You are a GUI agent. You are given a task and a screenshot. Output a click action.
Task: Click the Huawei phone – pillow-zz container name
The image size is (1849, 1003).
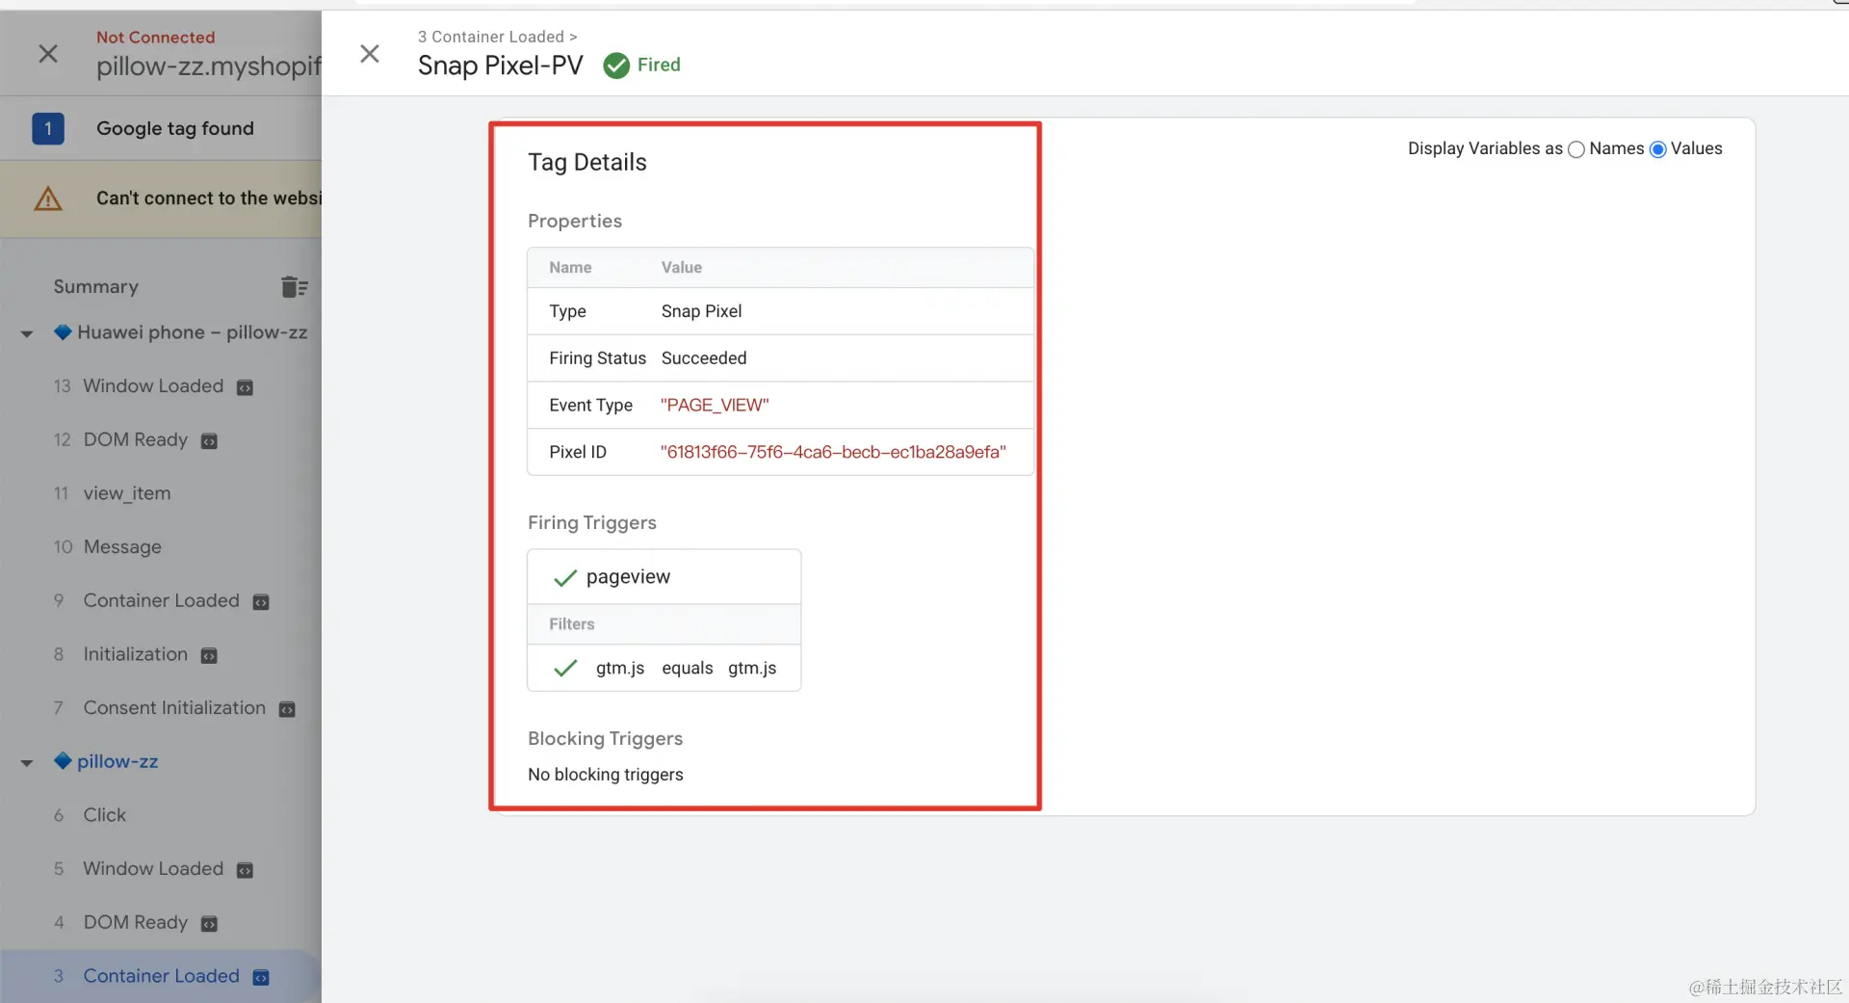point(193,332)
